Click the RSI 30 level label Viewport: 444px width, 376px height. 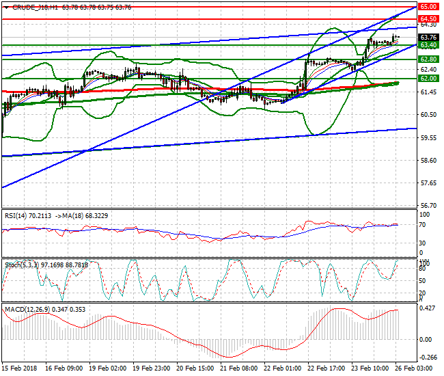pyautogui.click(x=422, y=243)
